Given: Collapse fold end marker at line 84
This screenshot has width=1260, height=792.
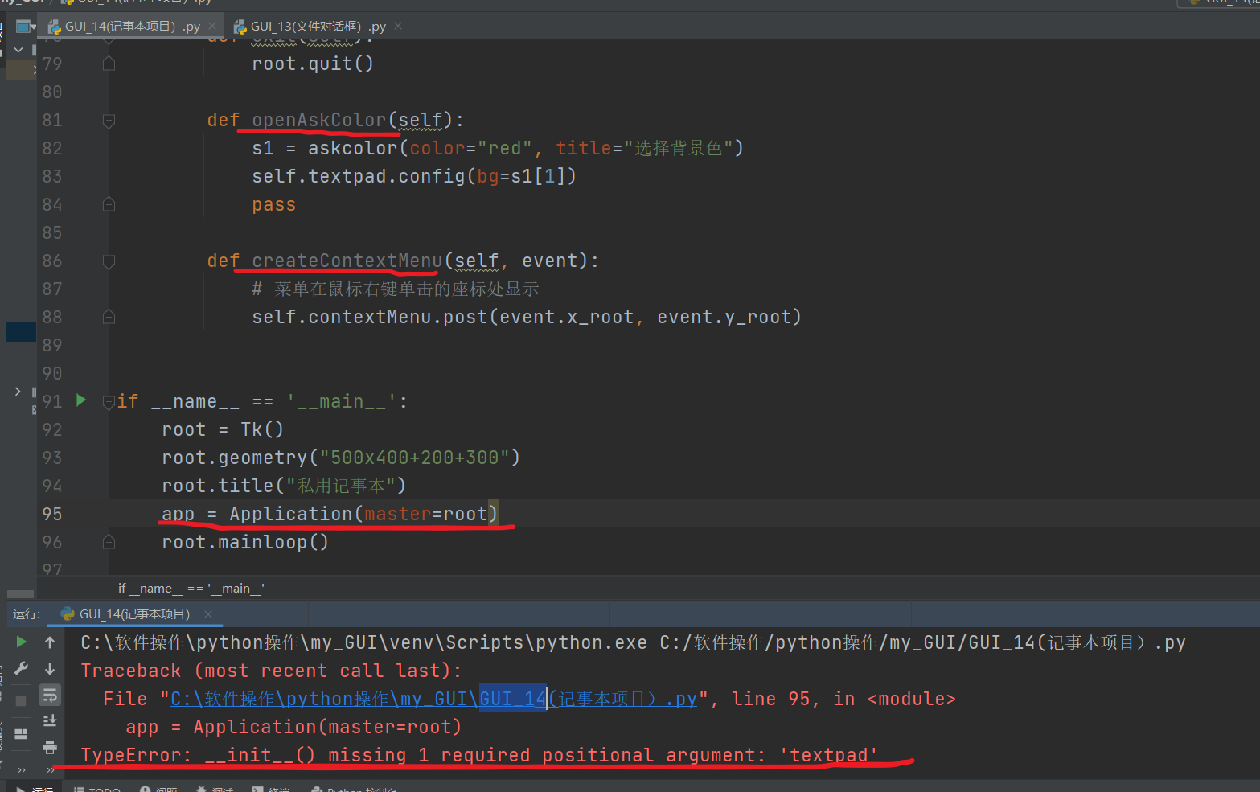Looking at the screenshot, I should pos(109,204).
